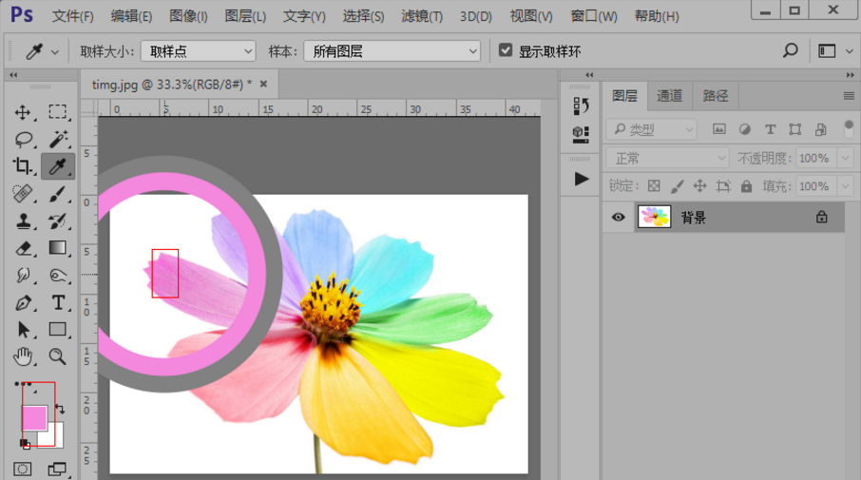The image size is (861, 480).
Task: Select the Eraser tool
Action: (x=23, y=248)
